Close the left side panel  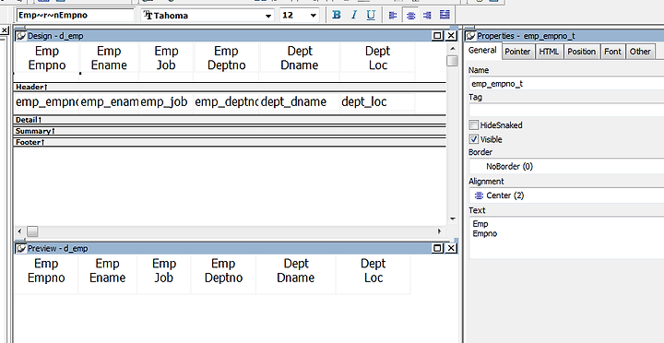pyautogui.click(x=5, y=30)
